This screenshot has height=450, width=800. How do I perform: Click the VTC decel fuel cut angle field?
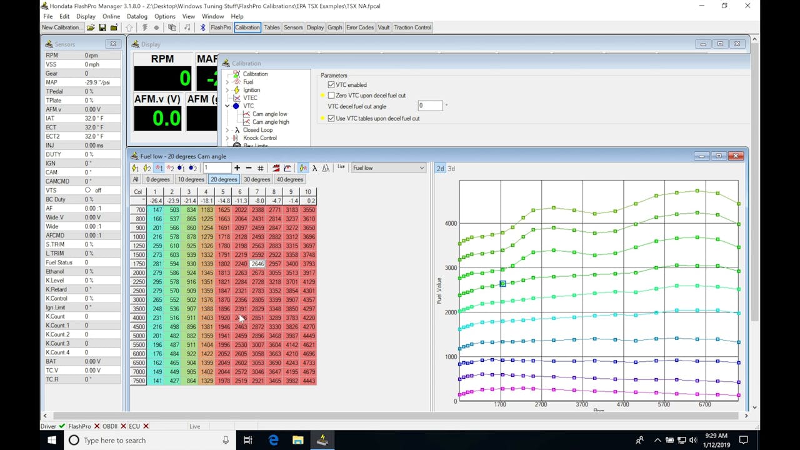pyautogui.click(x=429, y=105)
